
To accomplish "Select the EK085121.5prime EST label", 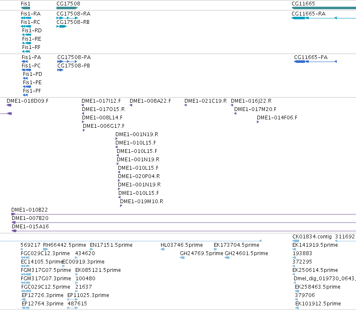I will tap(98, 271).
